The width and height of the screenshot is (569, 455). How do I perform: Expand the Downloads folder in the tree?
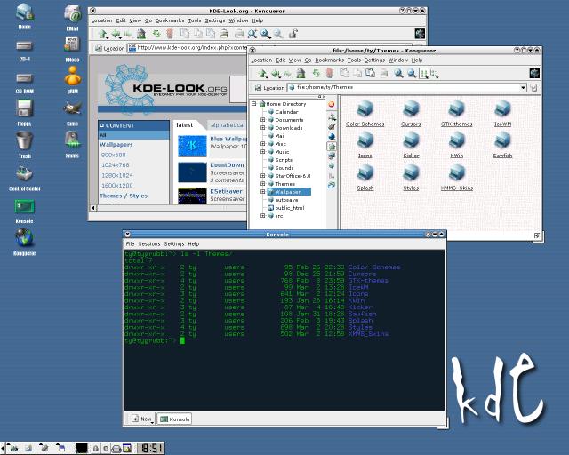tap(263, 128)
